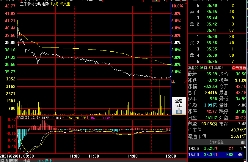Switch to the 模板 tab
248x162 pixels.
pyautogui.click(x=13, y=161)
